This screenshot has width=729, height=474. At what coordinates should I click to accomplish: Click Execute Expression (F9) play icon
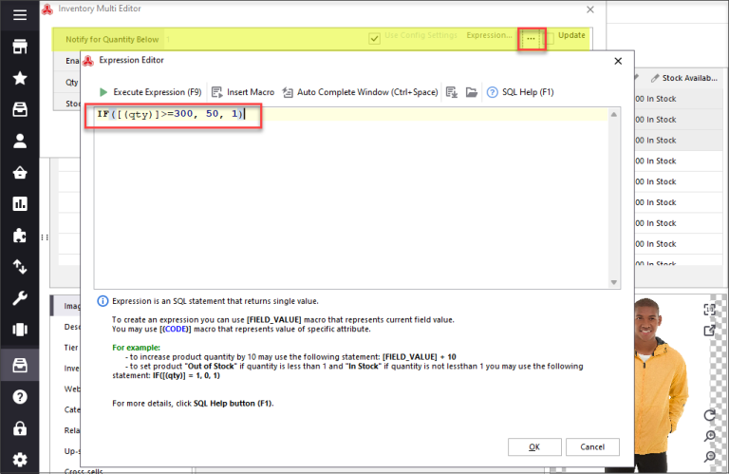pyautogui.click(x=103, y=92)
